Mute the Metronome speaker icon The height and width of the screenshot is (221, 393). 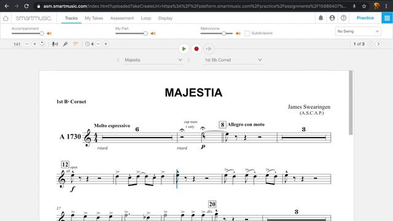[238, 33]
